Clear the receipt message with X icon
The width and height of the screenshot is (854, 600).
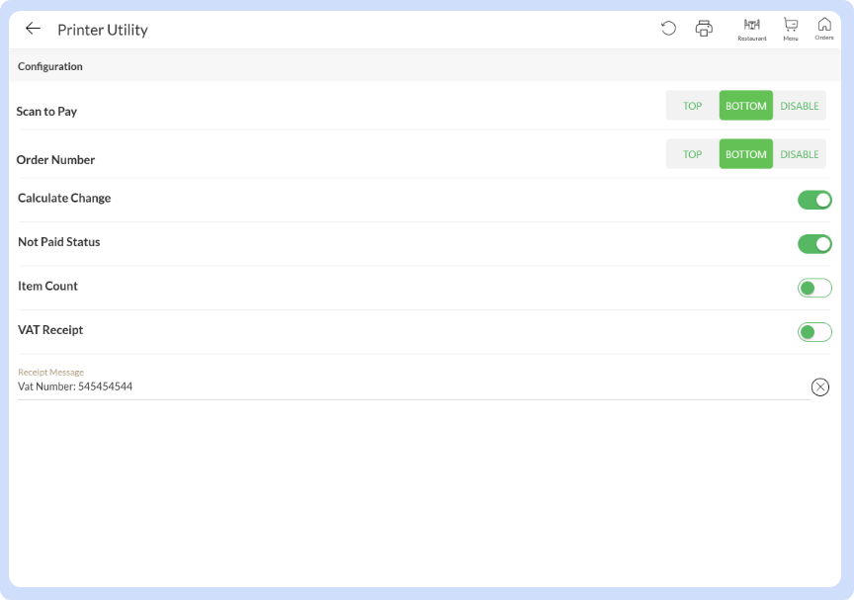tap(819, 386)
